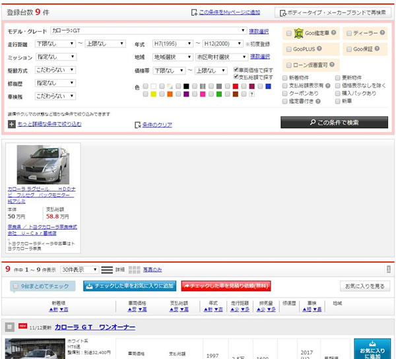This screenshot has height=359, width=396.
Task: Switch to detailed list view icon
Action: tap(107, 270)
